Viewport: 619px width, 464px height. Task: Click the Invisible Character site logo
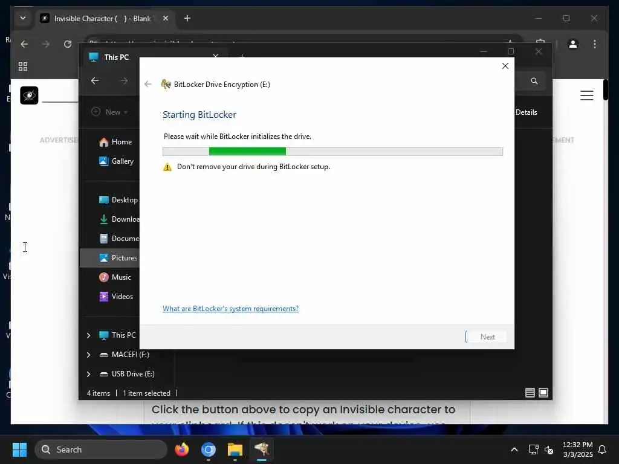pos(29,95)
